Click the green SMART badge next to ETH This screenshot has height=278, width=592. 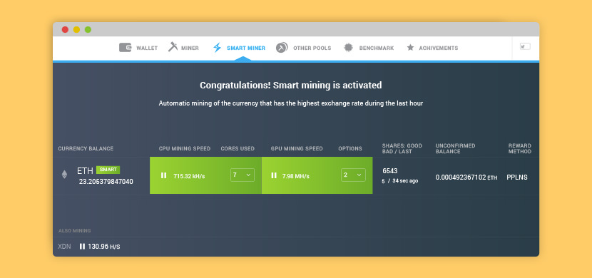pos(108,170)
